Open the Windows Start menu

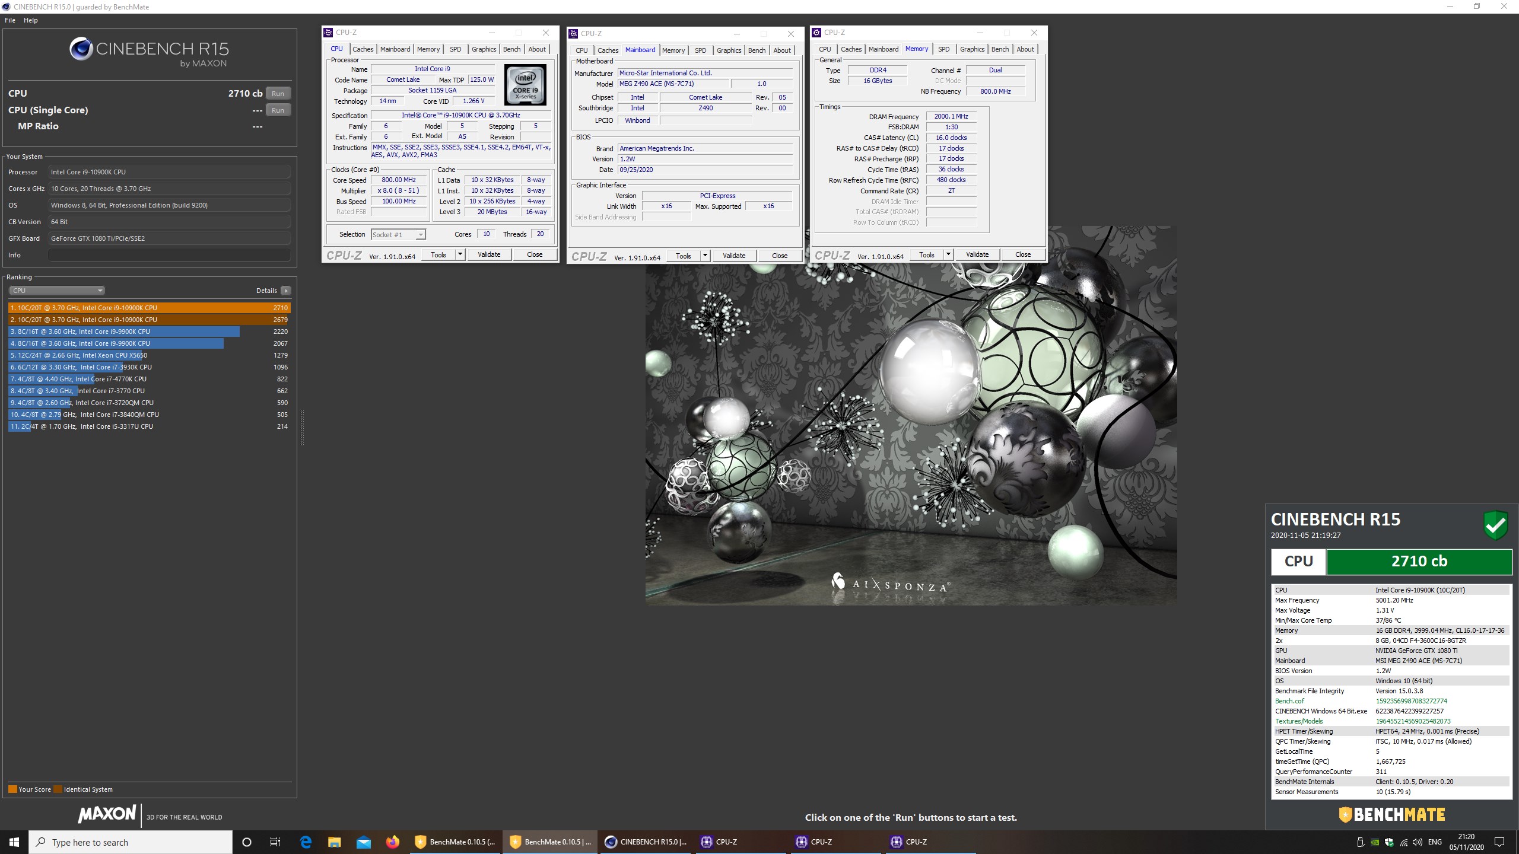click(14, 842)
